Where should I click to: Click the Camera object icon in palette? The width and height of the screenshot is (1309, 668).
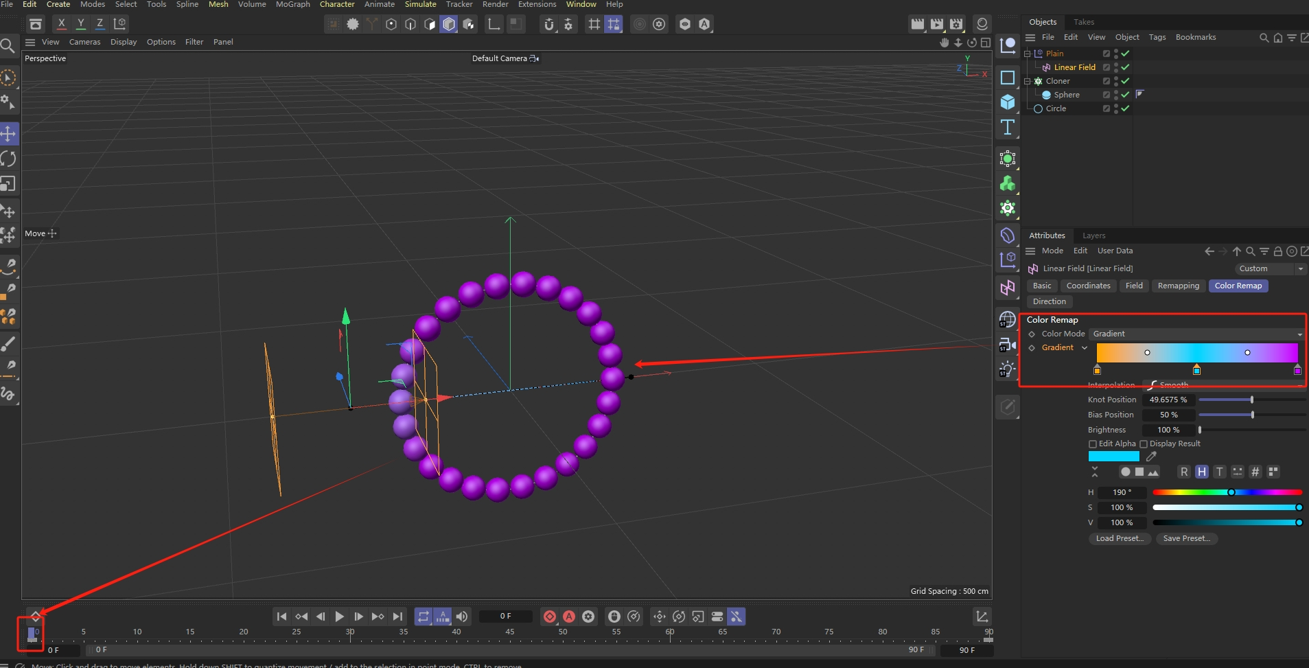point(1007,344)
